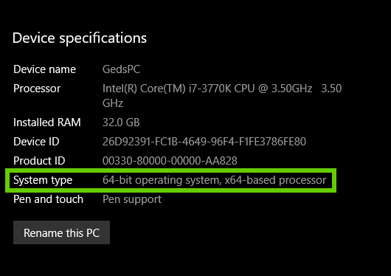The width and height of the screenshot is (391, 276).
Task: Click the Pen and touch label
Action: [x=49, y=199]
